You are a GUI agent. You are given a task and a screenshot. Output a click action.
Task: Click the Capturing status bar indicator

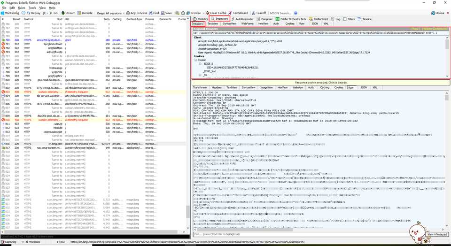9,242
